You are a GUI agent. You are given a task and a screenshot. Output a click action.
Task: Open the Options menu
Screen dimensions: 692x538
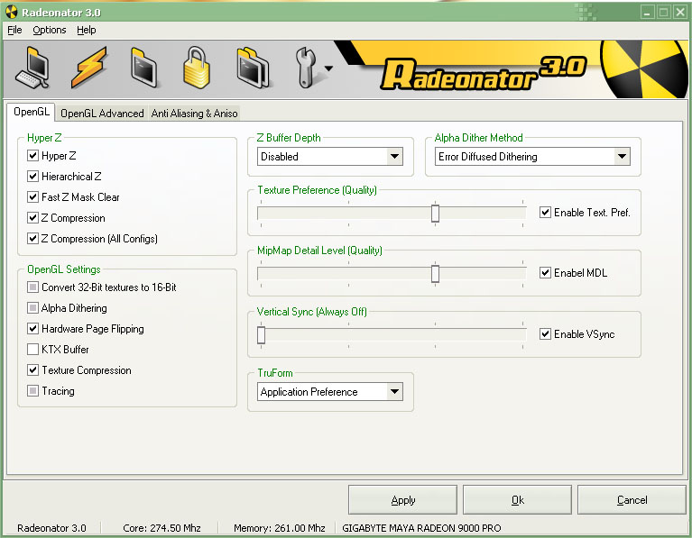point(50,30)
